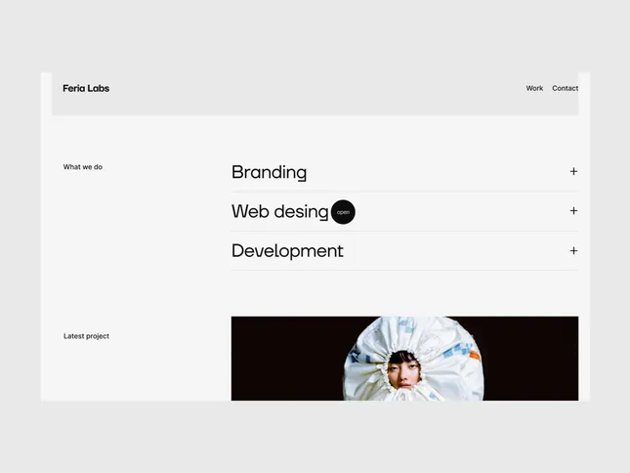Open the latest project photo
The height and width of the screenshot is (473, 630).
point(404,358)
